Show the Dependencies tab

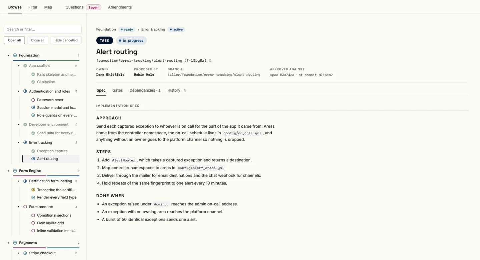[x=145, y=90]
